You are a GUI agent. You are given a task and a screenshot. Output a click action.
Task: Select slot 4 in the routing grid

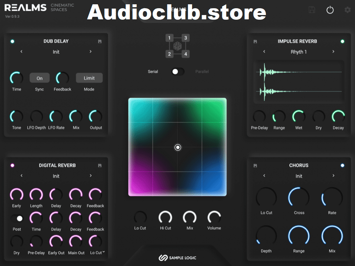pyautogui.click(x=186, y=54)
